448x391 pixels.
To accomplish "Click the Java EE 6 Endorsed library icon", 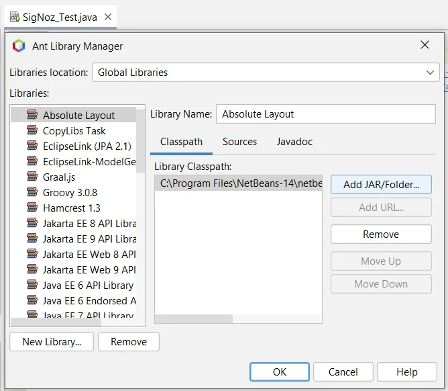I will pos(32,300).
